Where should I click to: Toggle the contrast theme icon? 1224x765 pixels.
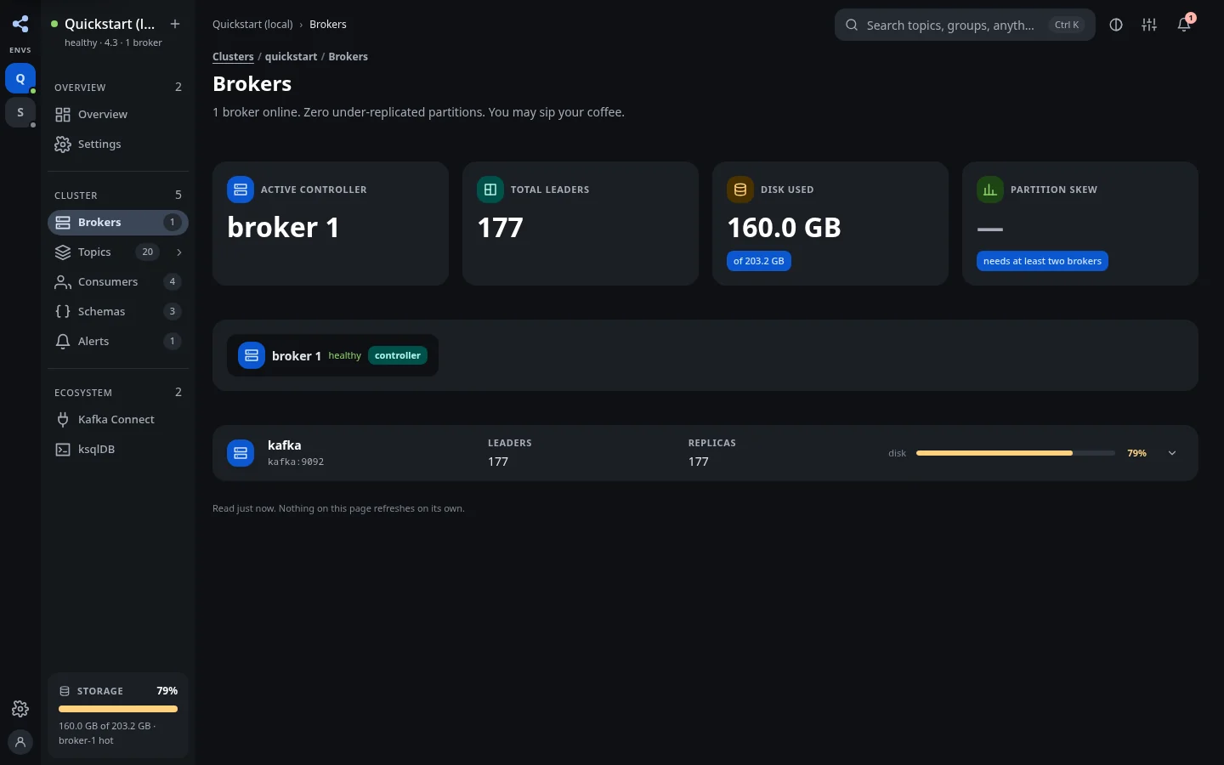pyautogui.click(x=1116, y=25)
